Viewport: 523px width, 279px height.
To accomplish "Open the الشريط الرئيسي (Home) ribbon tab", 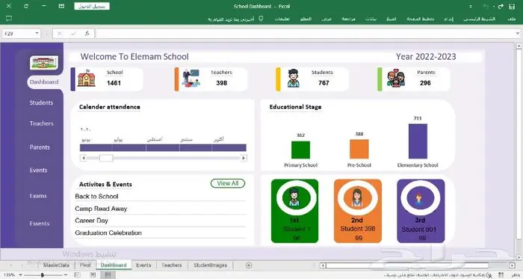I will pos(480,19).
